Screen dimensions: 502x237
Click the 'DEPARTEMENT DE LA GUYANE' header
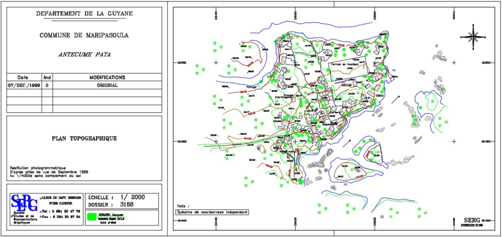pos(84,14)
